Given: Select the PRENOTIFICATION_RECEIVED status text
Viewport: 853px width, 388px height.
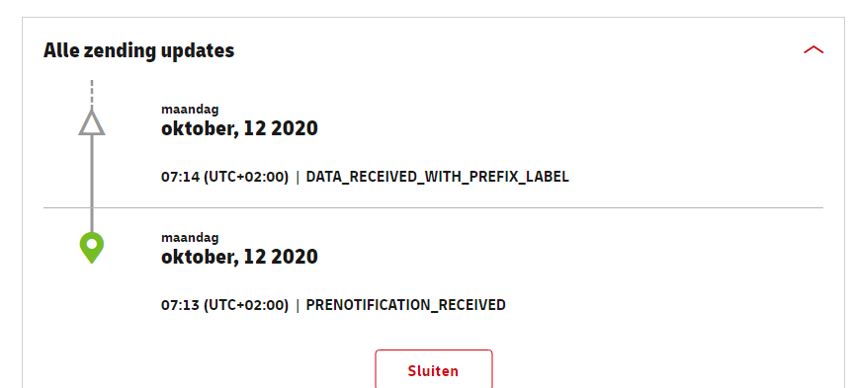Looking at the screenshot, I should pyautogui.click(x=406, y=305).
